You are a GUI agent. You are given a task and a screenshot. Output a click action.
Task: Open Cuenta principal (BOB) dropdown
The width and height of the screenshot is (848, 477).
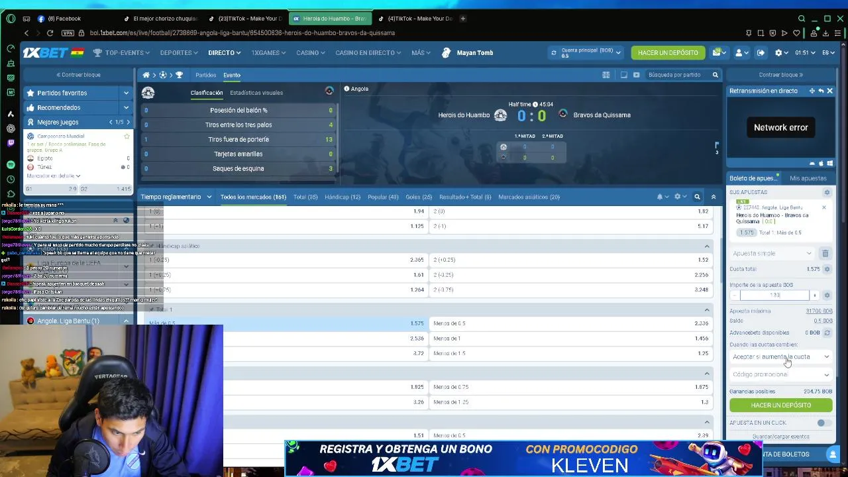592,52
